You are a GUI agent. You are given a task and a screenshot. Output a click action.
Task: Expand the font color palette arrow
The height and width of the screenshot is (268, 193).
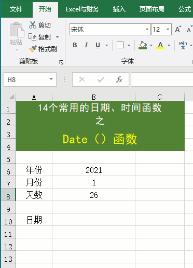(x=169, y=45)
